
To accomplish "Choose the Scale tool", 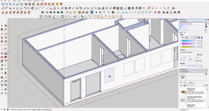I will coord(2,61).
